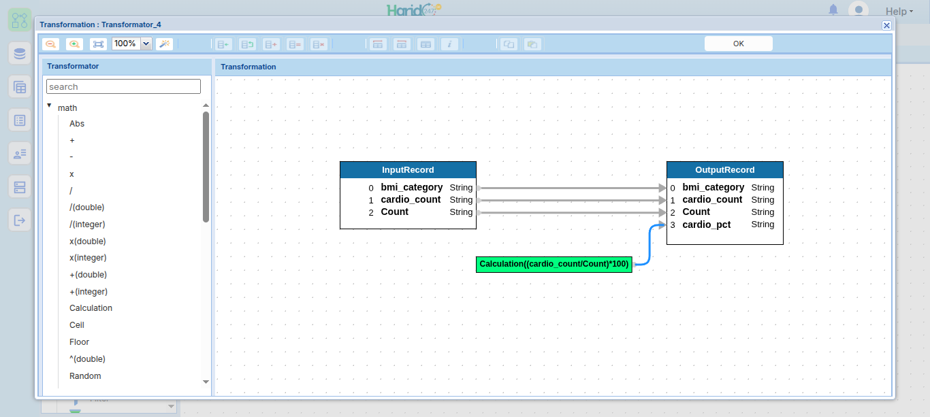Click the first red-header table icon
The image size is (930, 417).
(378, 44)
